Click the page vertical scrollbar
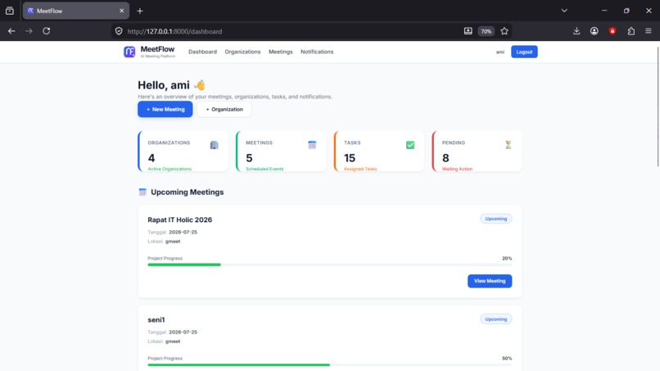Image resolution: width=660 pixels, height=371 pixels. point(658,106)
